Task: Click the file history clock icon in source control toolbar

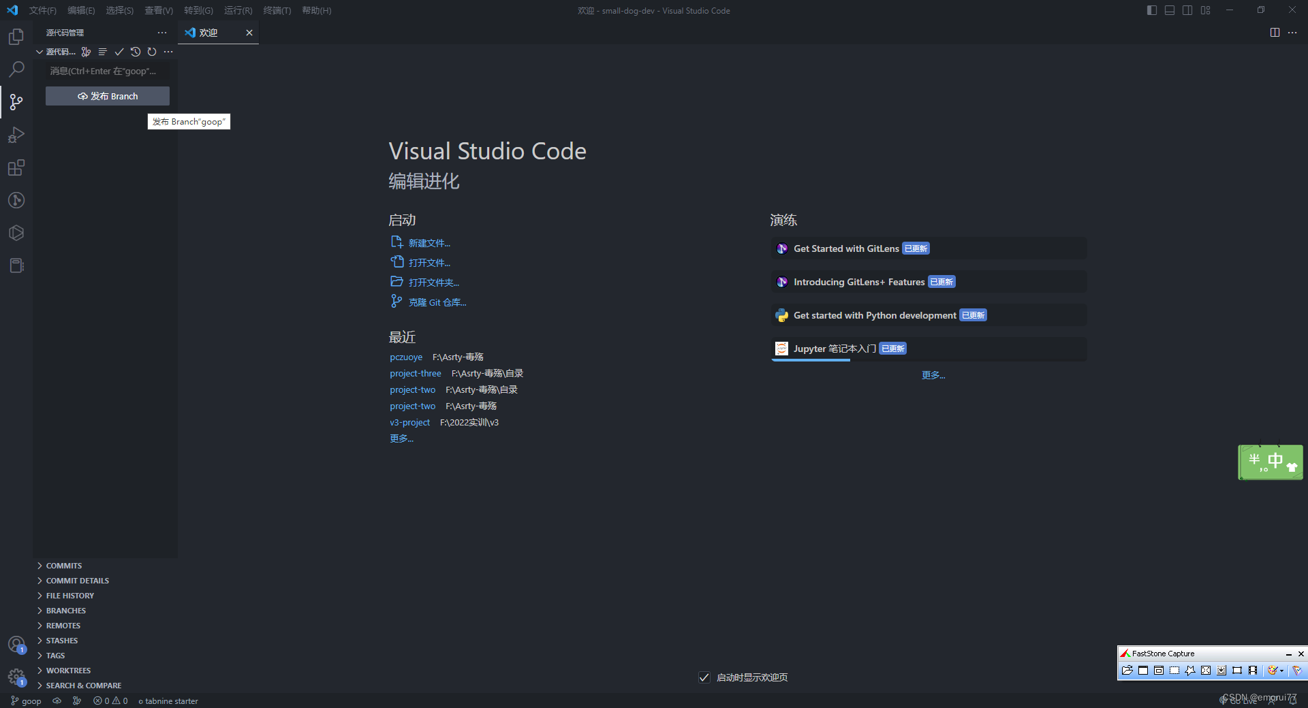Action: [136, 52]
